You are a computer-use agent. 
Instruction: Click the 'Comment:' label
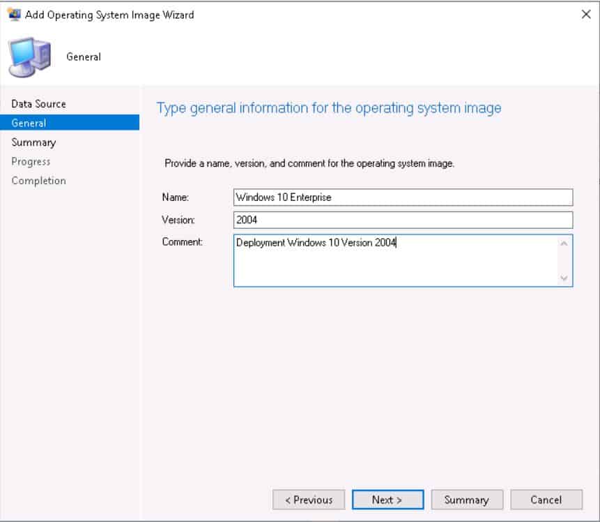(182, 242)
